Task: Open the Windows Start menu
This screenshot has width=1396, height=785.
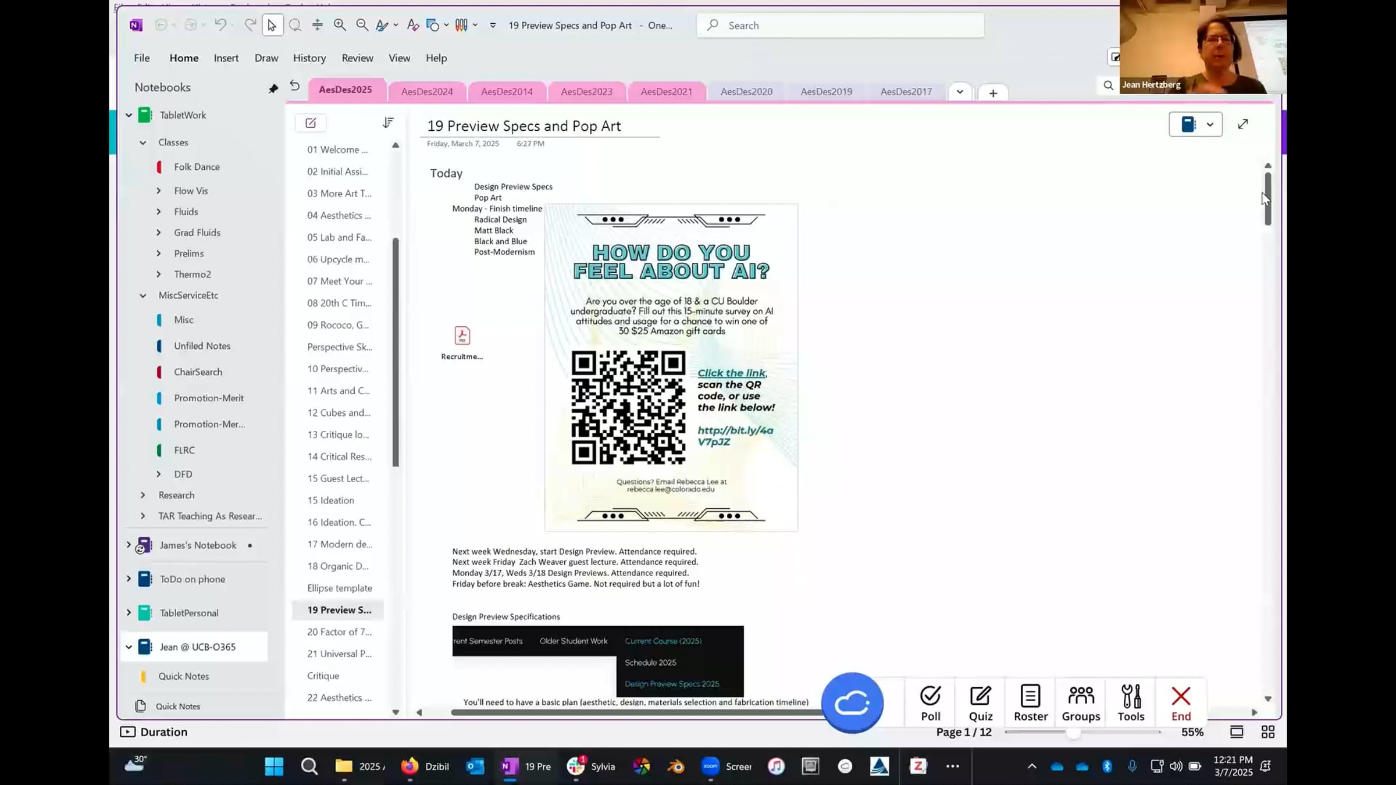Action: (274, 766)
